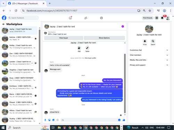Screen dimensions: 174x130
Task: Click the attach photo icon in composer
Action: (x=49, y=120)
